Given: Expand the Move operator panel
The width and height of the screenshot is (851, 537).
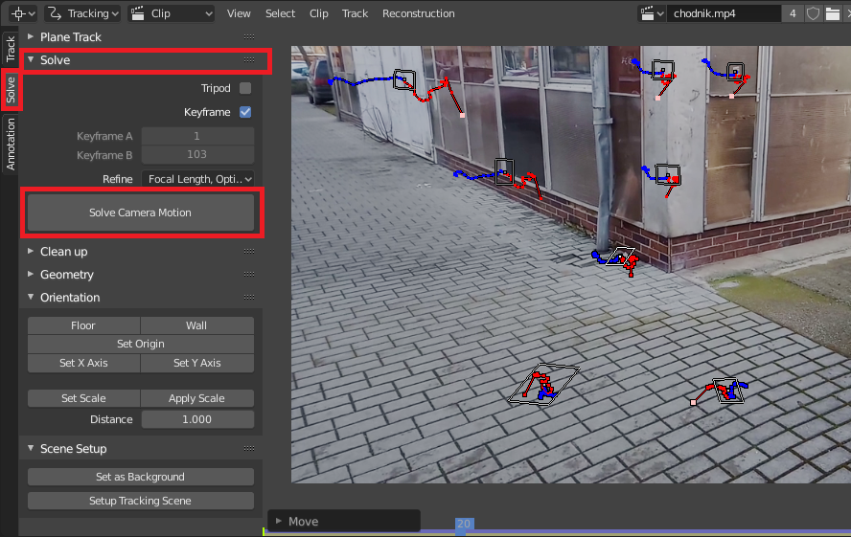Looking at the screenshot, I should click(279, 522).
